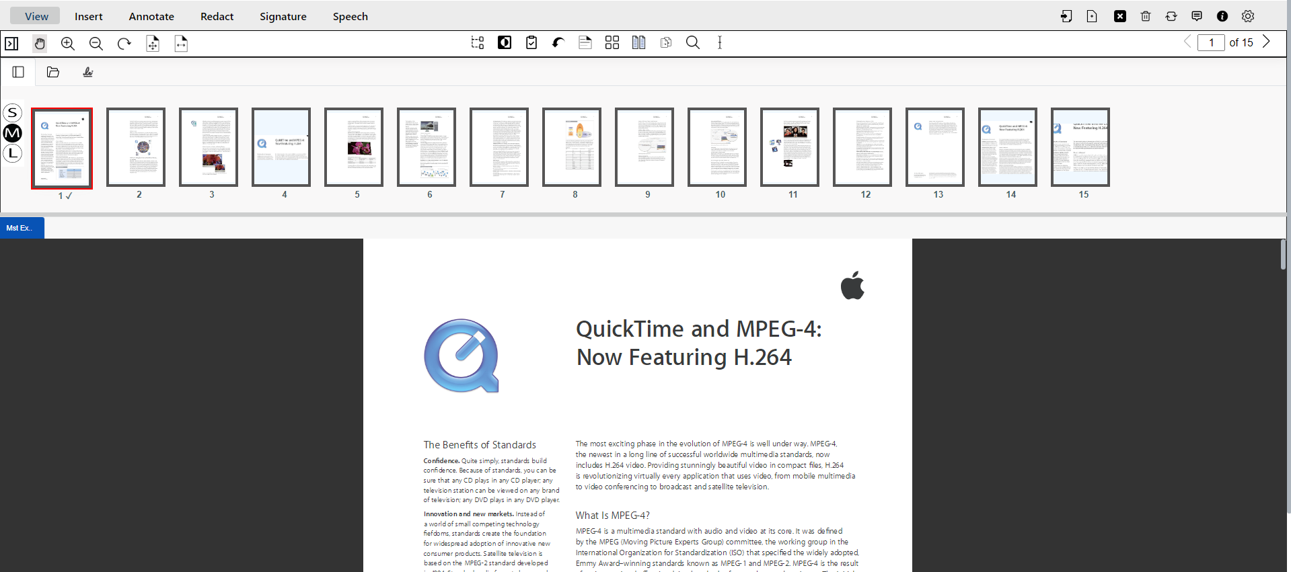Select page 2 thumbnail
Image resolution: width=1291 pixels, height=572 pixels.
coord(136,147)
